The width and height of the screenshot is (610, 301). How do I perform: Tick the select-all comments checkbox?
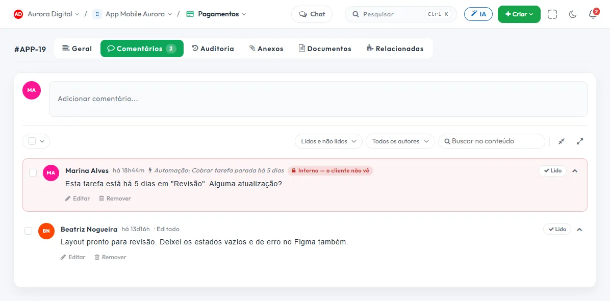coord(32,141)
